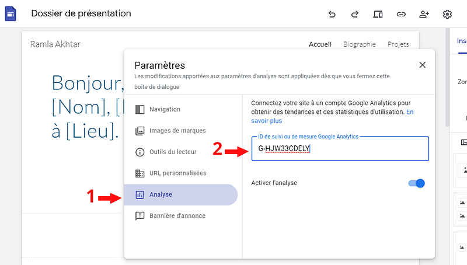The image size is (467, 265).
Task: Open Bannière d'annonce settings
Action: click(177, 216)
